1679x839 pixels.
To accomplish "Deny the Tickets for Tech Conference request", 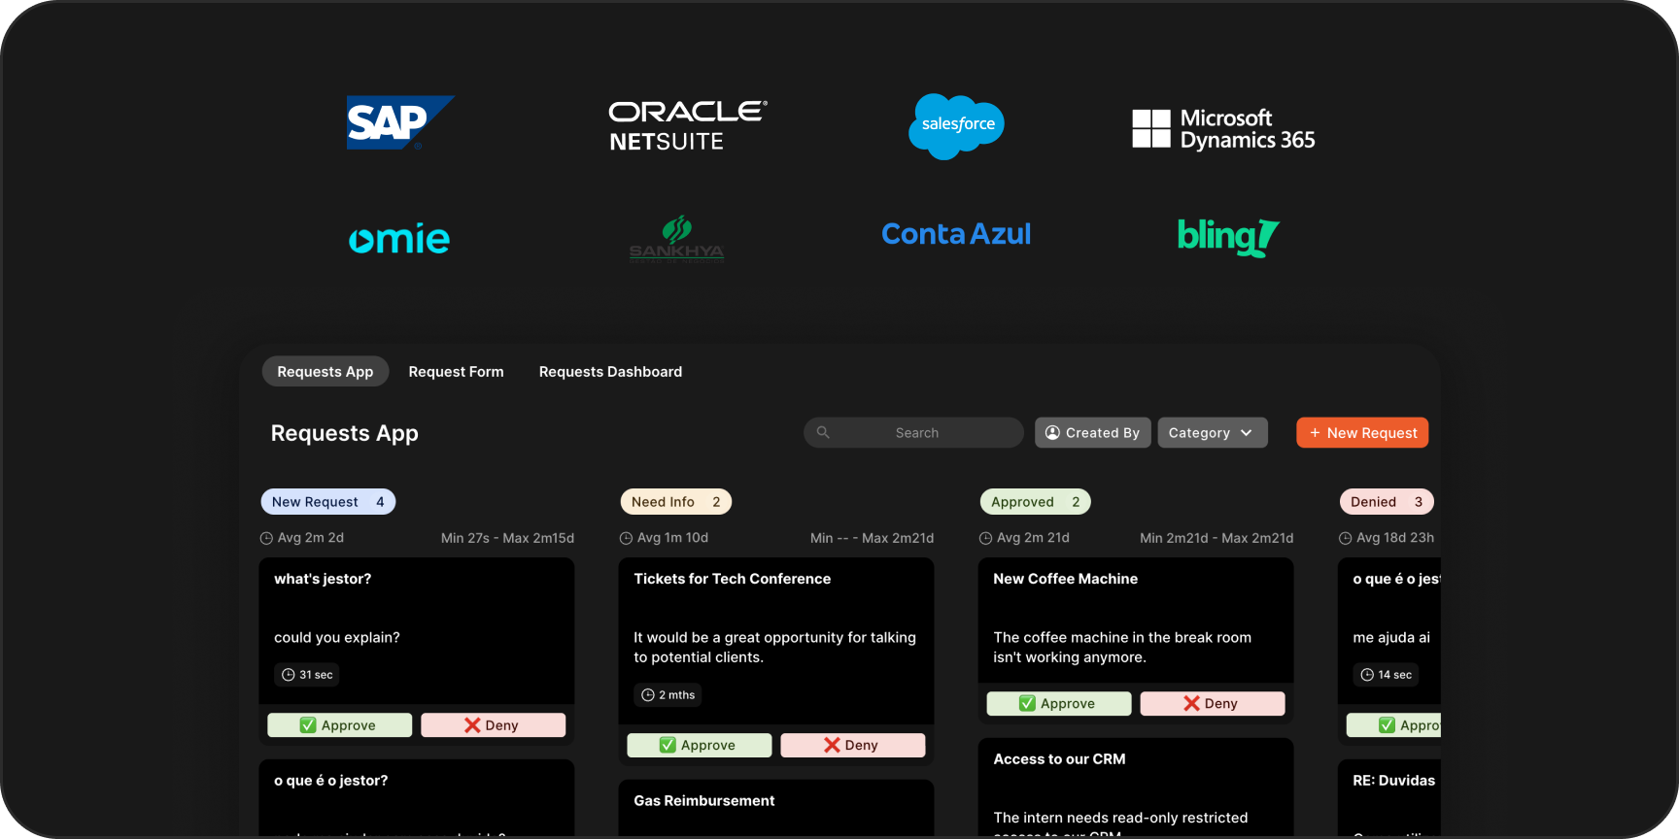I will [x=852, y=746].
